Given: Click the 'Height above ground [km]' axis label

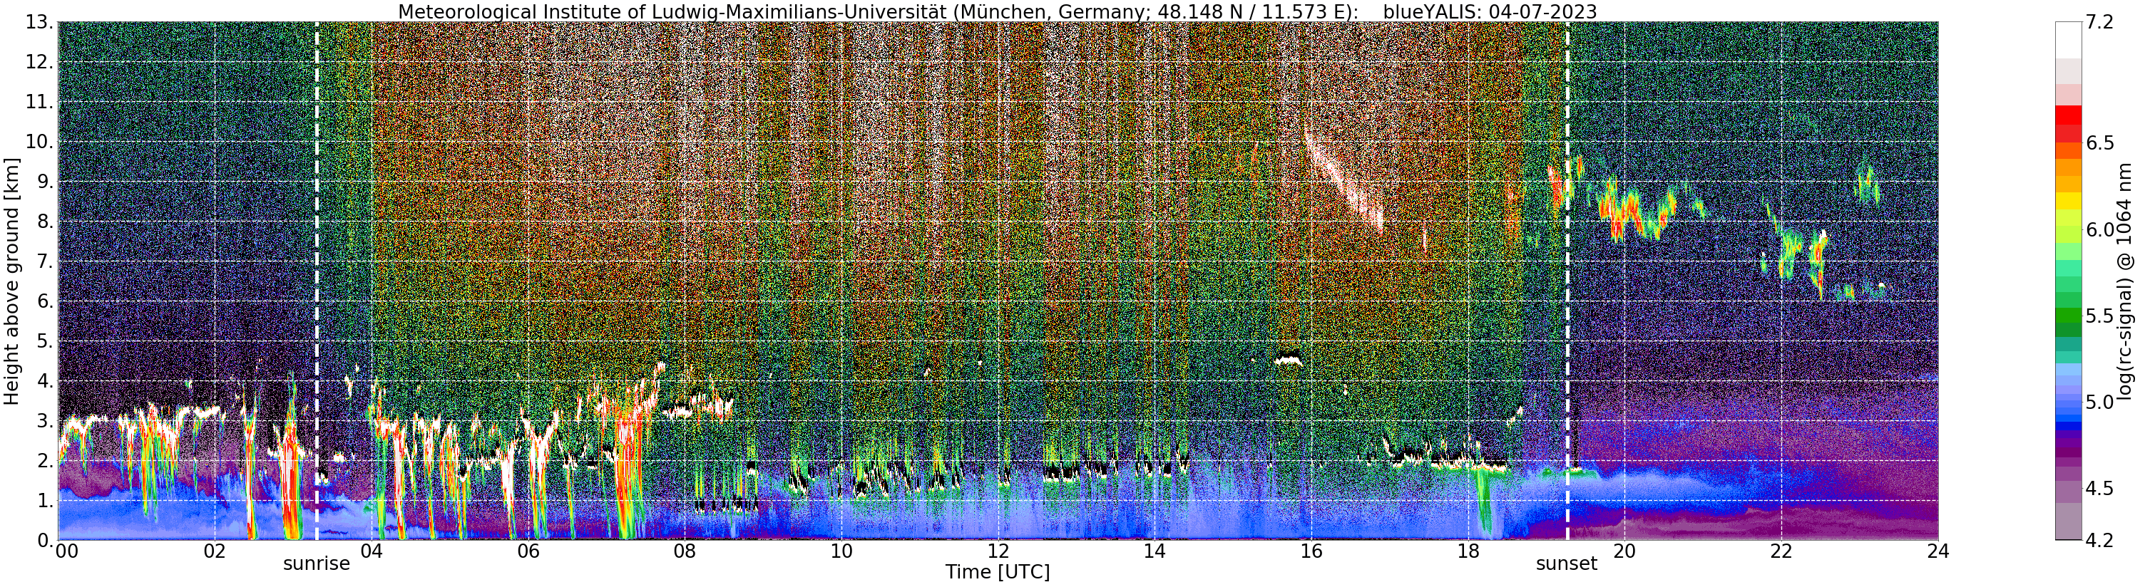Looking at the screenshot, I should [x=11, y=281].
